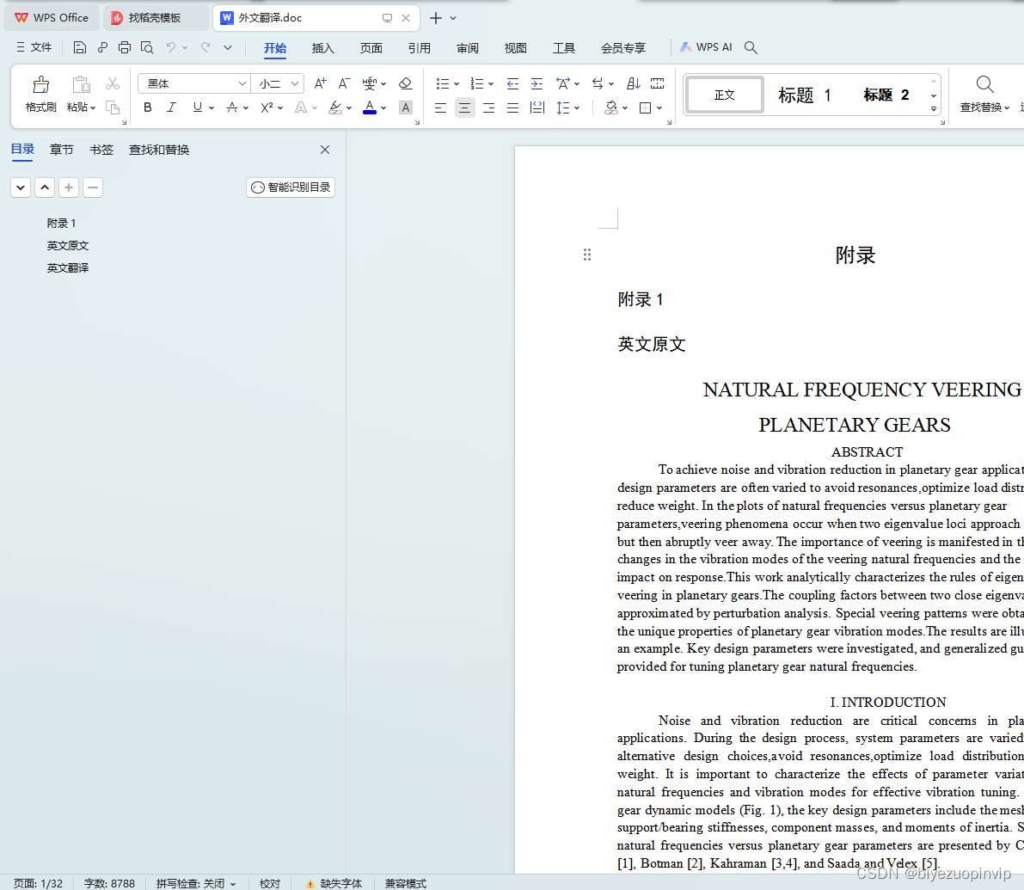Expand the line spacing dropdown

577,107
